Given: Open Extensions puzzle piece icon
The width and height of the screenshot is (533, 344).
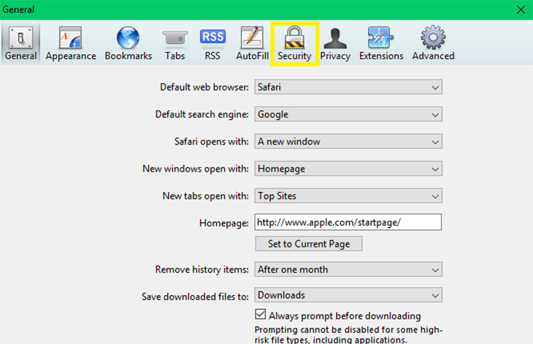Looking at the screenshot, I should click(x=380, y=37).
